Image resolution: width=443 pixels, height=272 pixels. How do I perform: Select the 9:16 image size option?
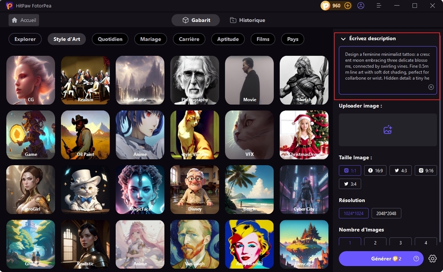[425, 171]
